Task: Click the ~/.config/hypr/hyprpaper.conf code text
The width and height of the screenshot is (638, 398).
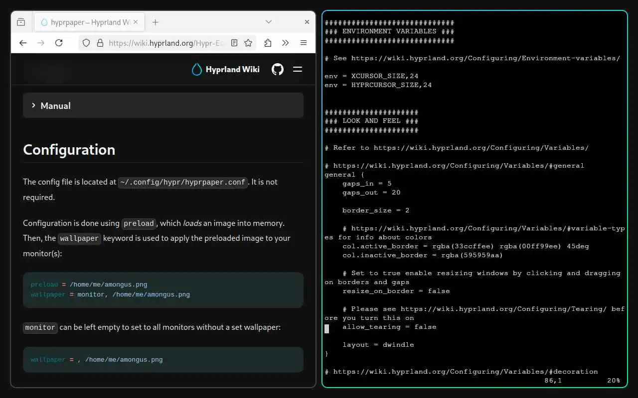Action: 183,182
